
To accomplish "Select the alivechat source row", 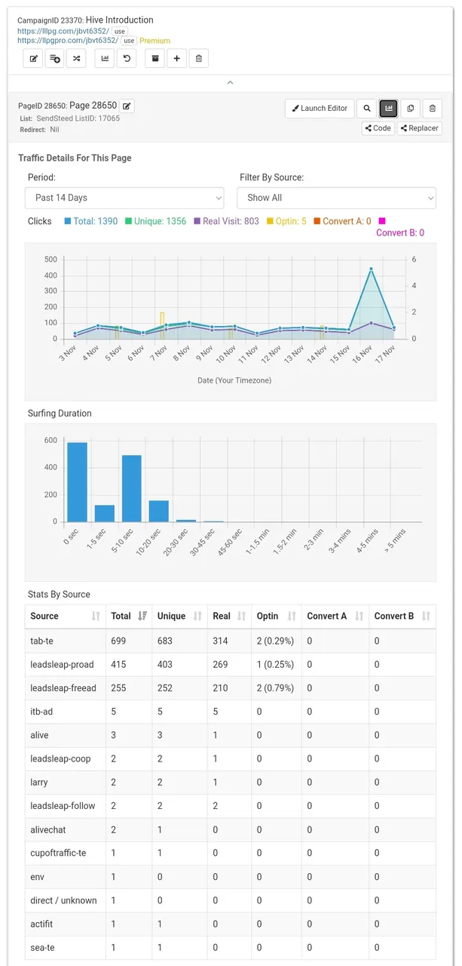I will pos(230,829).
